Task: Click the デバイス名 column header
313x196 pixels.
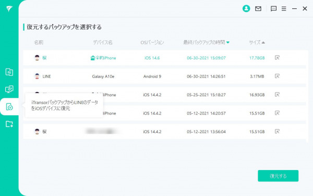Action: (x=103, y=43)
